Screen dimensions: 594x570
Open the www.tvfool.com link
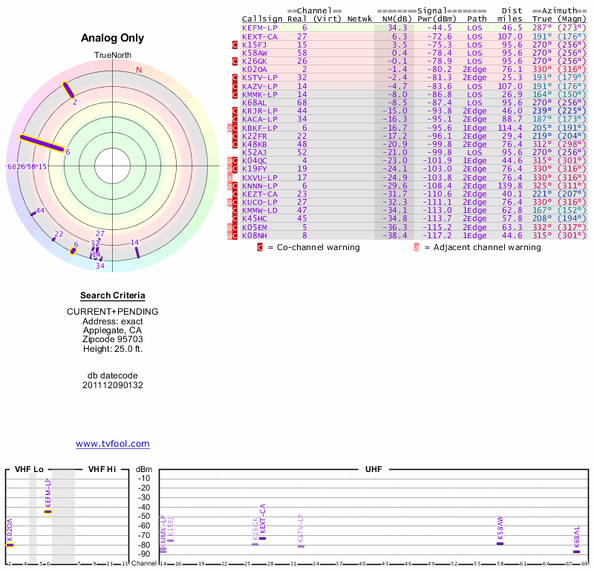pos(112,444)
